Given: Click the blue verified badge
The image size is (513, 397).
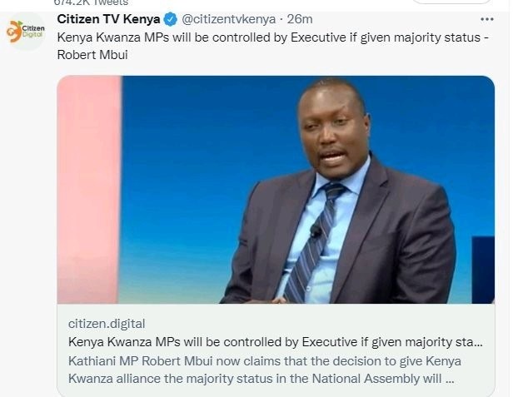Looking at the screenshot, I should pos(170,19).
